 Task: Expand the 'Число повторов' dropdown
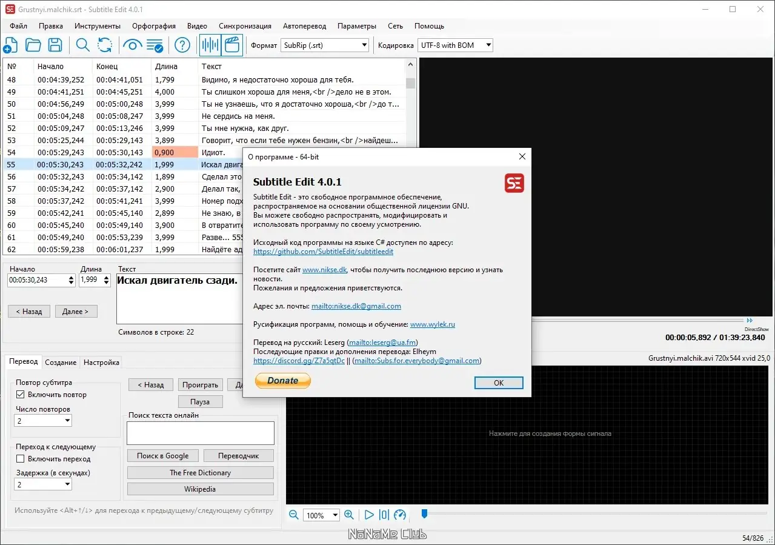pyautogui.click(x=43, y=420)
